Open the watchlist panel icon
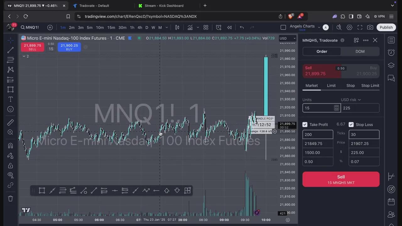The height and width of the screenshot is (226, 402). [391, 40]
